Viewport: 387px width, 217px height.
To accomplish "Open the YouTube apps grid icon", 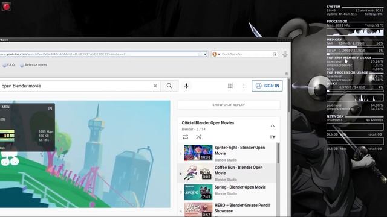I will click(230, 86).
